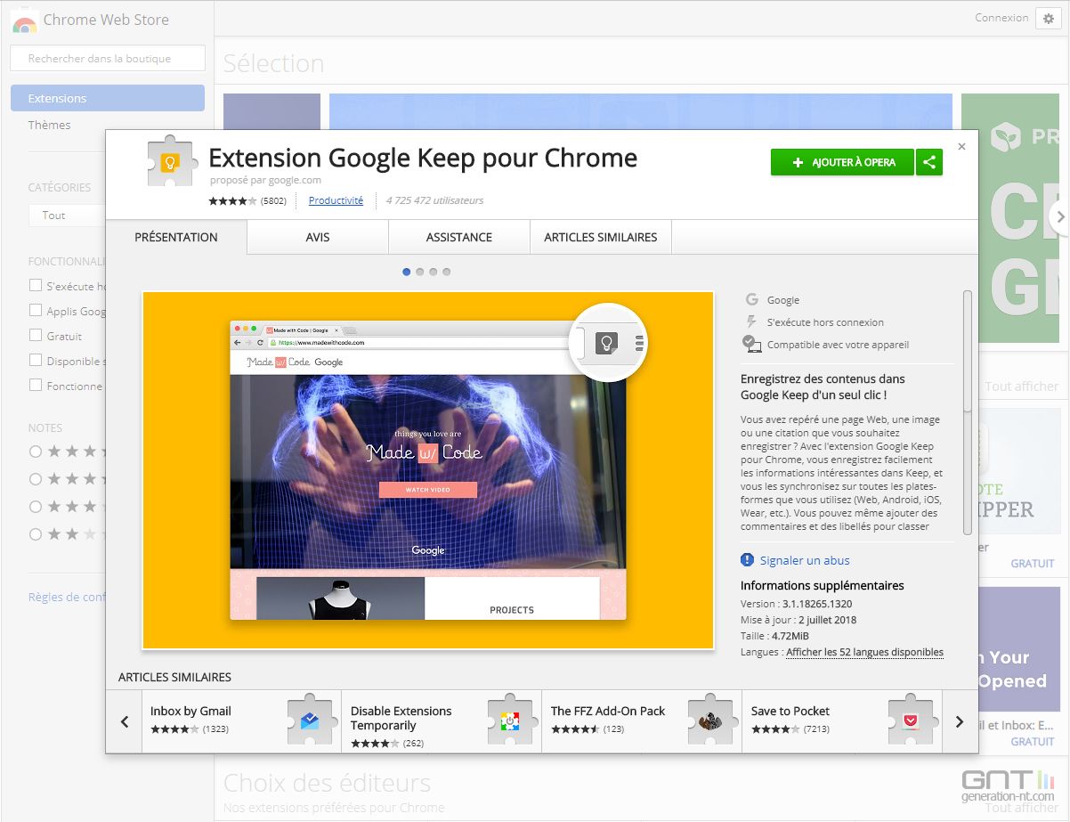Click the Mise à jour 2 juillet 2018 text

(x=798, y=620)
